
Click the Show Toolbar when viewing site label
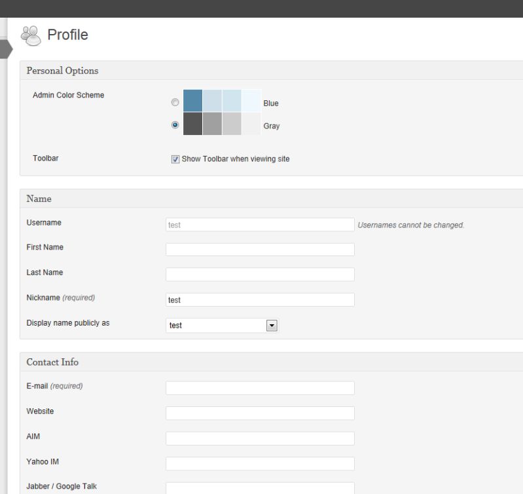pyautogui.click(x=236, y=159)
